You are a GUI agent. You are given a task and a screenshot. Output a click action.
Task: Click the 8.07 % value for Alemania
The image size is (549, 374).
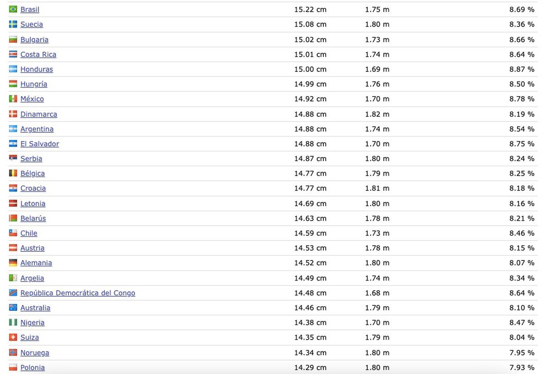click(x=522, y=263)
